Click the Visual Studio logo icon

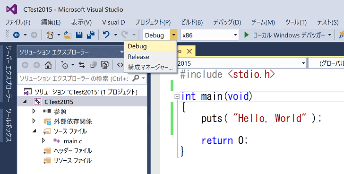(x=12, y=9)
